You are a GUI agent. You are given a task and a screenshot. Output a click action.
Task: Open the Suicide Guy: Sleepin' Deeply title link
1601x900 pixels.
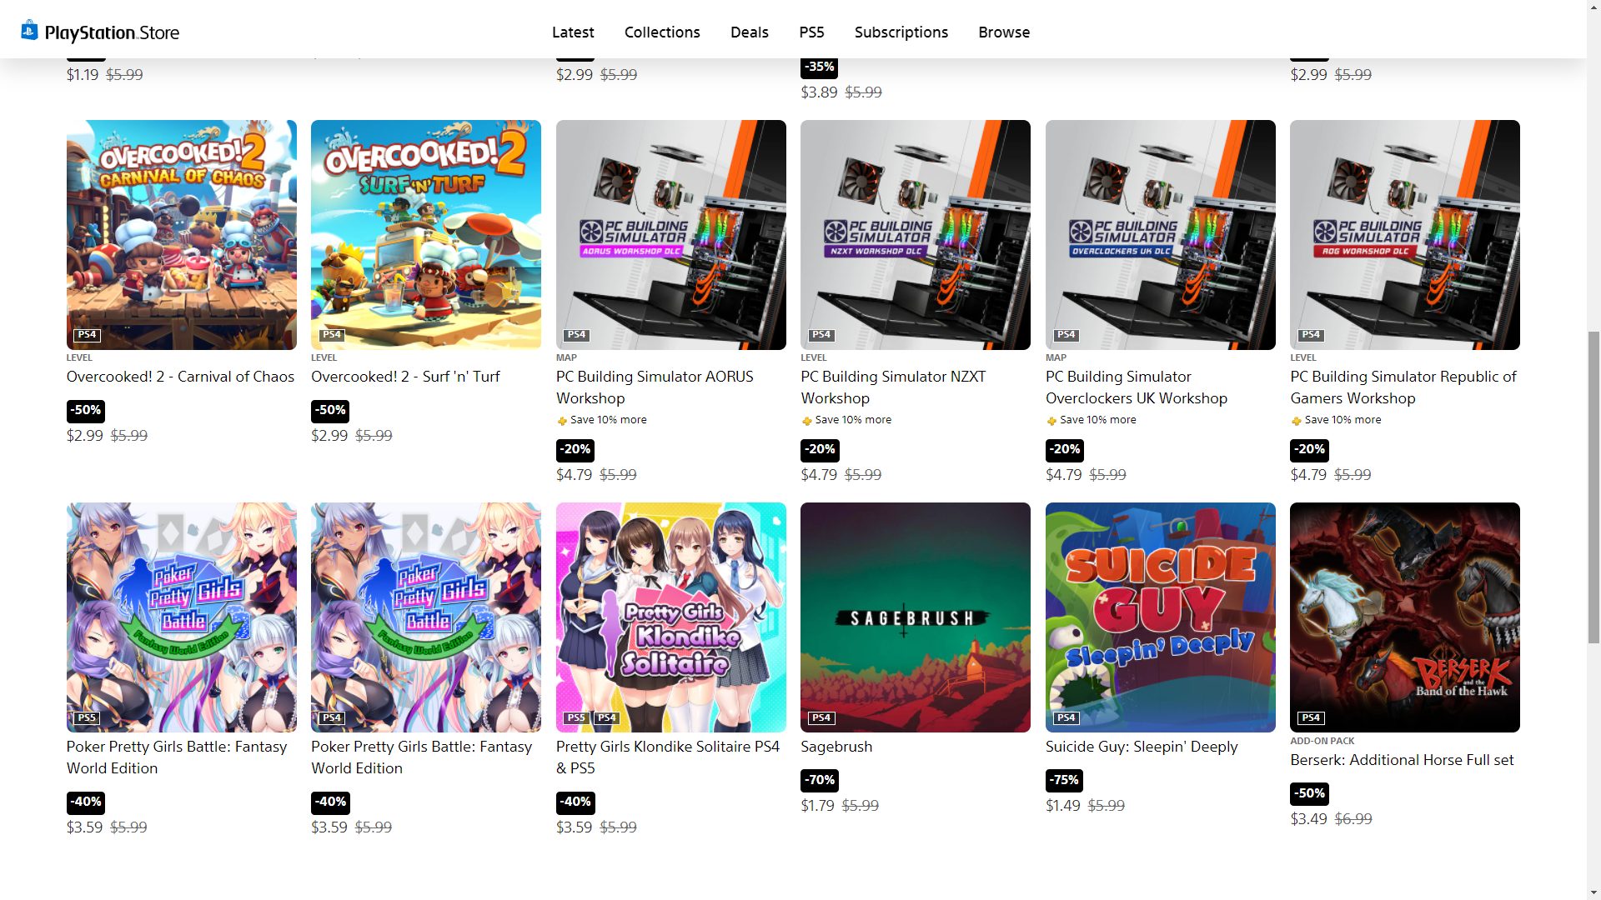[x=1142, y=747]
